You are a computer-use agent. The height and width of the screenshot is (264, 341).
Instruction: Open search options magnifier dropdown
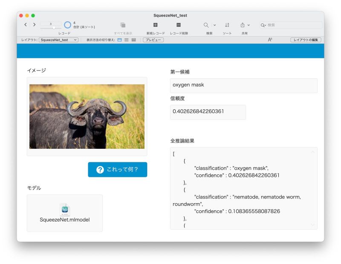pos(263,25)
